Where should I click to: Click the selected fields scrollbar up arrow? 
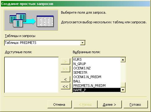123,60
